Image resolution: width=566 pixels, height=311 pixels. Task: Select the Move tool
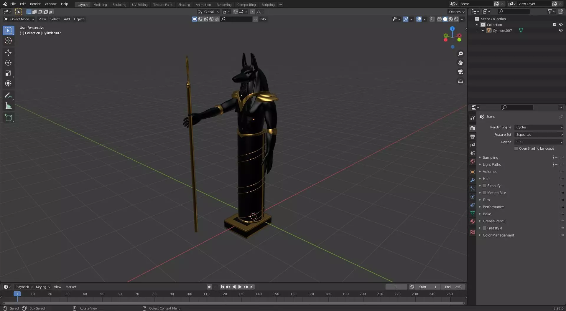click(x=8, y=53)
